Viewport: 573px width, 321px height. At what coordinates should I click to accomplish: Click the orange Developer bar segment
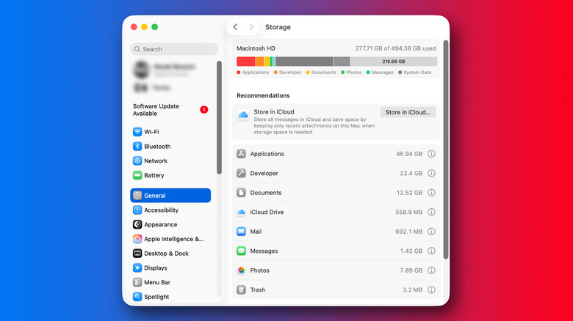click(x=260, y=62)
